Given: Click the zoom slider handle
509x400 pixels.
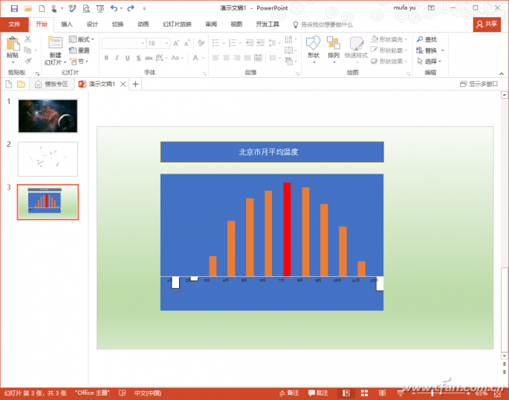Looking at the screenshot, I should tap(432, 393).
